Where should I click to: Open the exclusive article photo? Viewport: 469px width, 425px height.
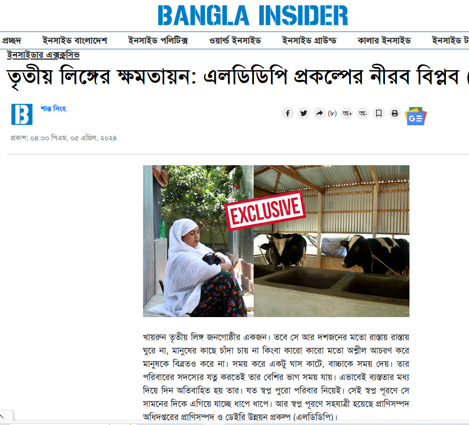pyautogui.click(x=276, y=241)
